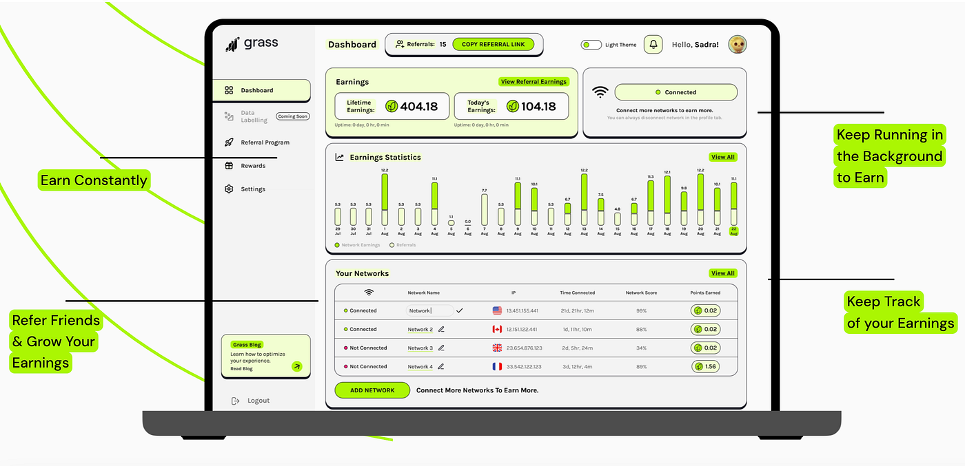The image size is (965, 466).
Task: Click Read Blog link
Action: click(241, 369)
